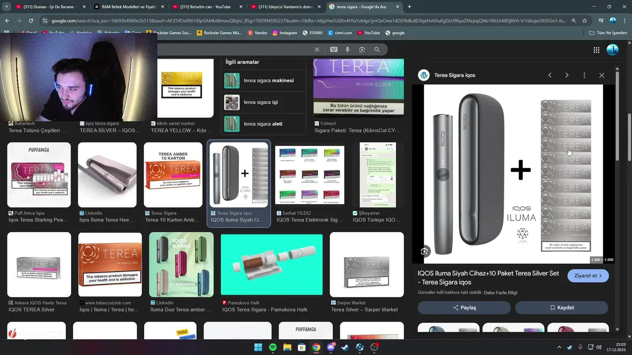Search by image with Lens icon

(362, 49)
